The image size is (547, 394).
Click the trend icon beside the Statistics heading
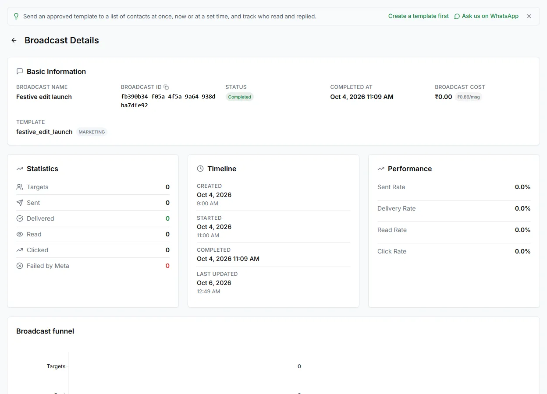point(20,169)
